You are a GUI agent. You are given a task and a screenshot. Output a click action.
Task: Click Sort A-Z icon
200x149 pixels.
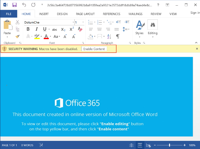click(x=109, y=37)
